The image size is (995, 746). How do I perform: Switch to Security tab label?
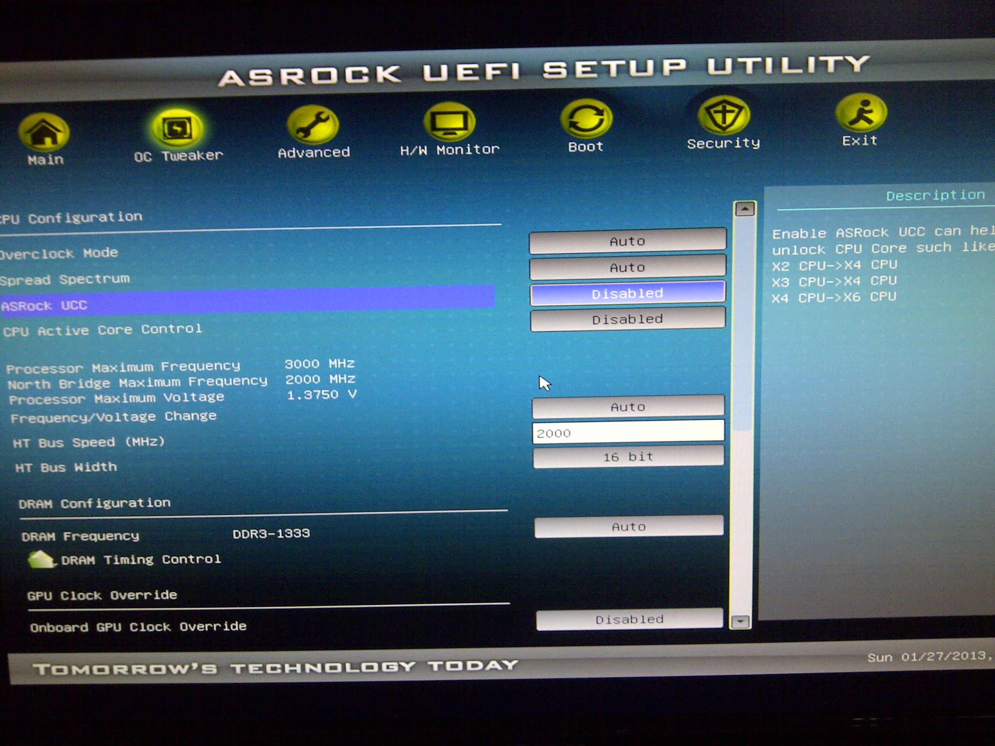click(x=723, y=143)
